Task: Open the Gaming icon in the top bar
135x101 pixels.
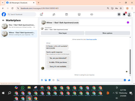Action: pos(92,14)
